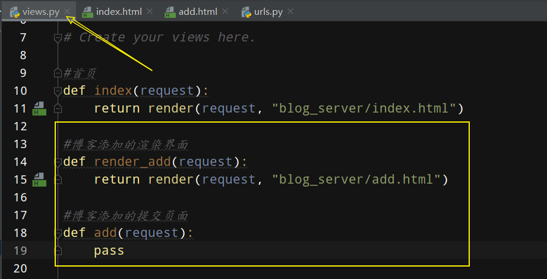This screenshot has width=547, height=279.
Task: Click the "blog_server/add.html" string on line 15
Action: pos(356,179)
